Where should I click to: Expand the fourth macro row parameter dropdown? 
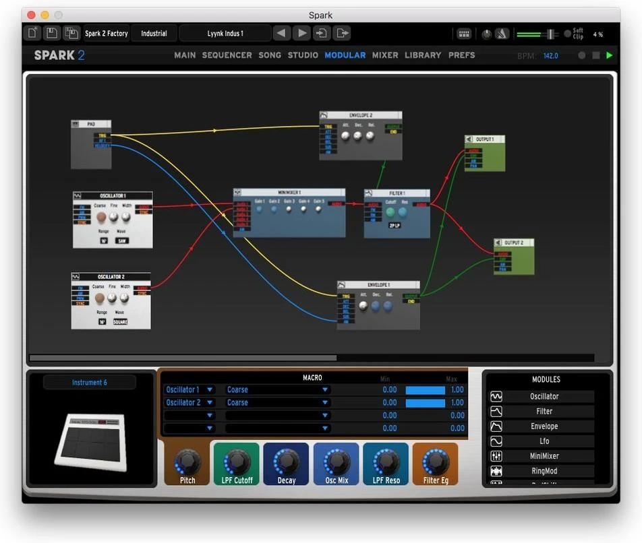coord(325,428)
